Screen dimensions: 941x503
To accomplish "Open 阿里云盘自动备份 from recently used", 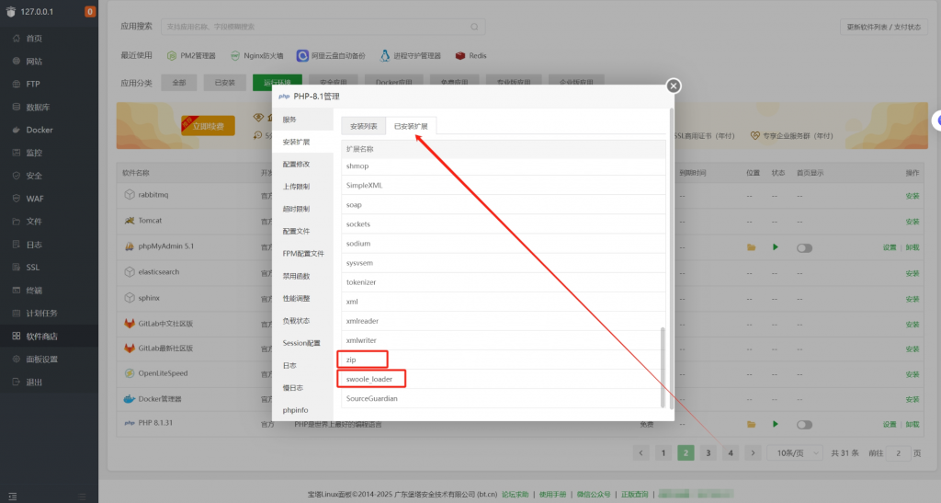I will [331, 55].
